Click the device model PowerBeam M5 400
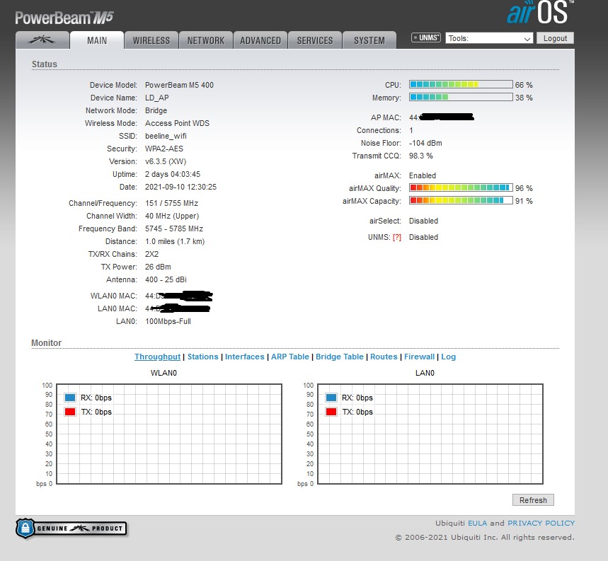Viewport: 608px width, 561px height. tap(179, 85)
